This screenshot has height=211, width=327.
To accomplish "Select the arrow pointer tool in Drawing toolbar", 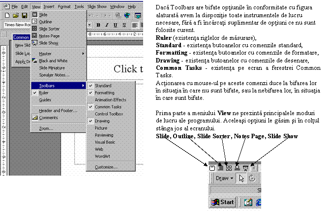I will (x=241, y=178).
